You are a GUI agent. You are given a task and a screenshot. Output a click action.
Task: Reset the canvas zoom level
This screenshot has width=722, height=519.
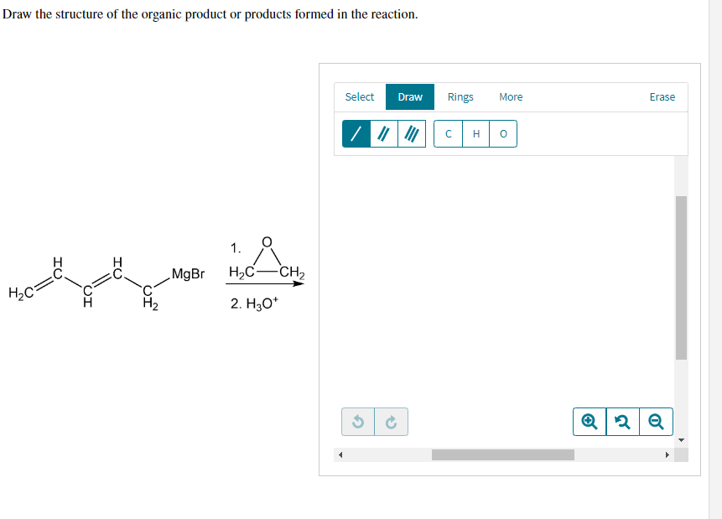click(623, 422)
